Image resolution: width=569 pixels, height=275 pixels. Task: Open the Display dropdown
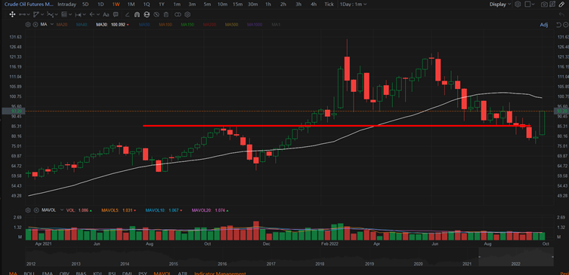click(500, 5)
